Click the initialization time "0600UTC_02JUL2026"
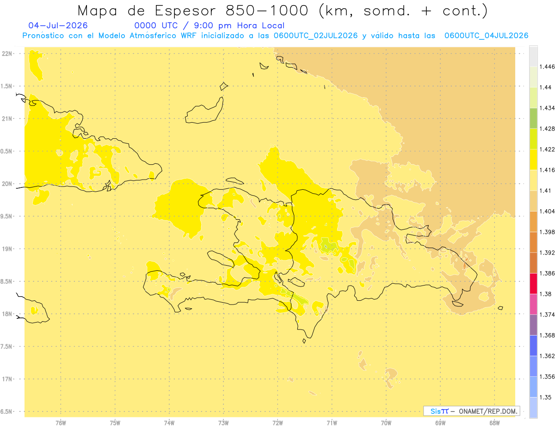This screenshot has width=555, height=429. point(316,36)
